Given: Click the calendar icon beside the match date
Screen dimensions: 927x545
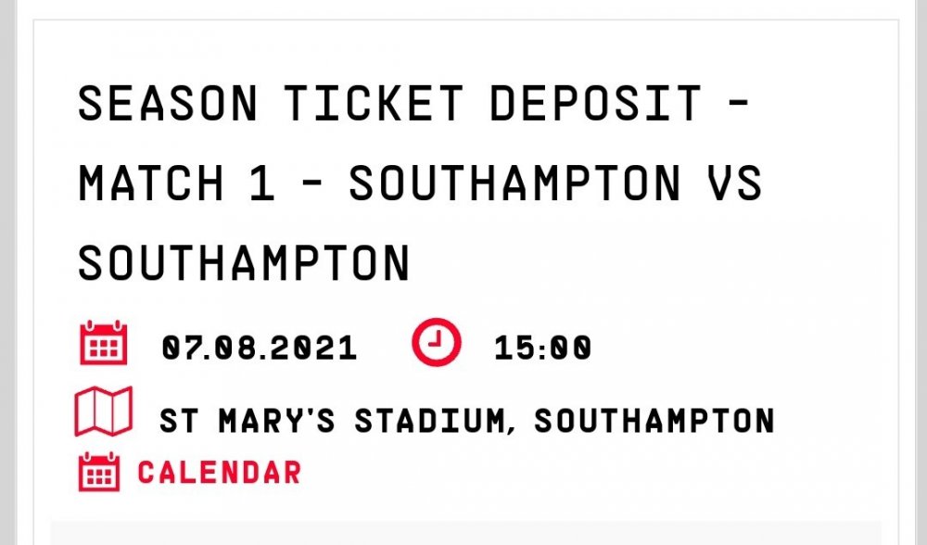Looking at the screenshot, I should click(x=103, y=345).
